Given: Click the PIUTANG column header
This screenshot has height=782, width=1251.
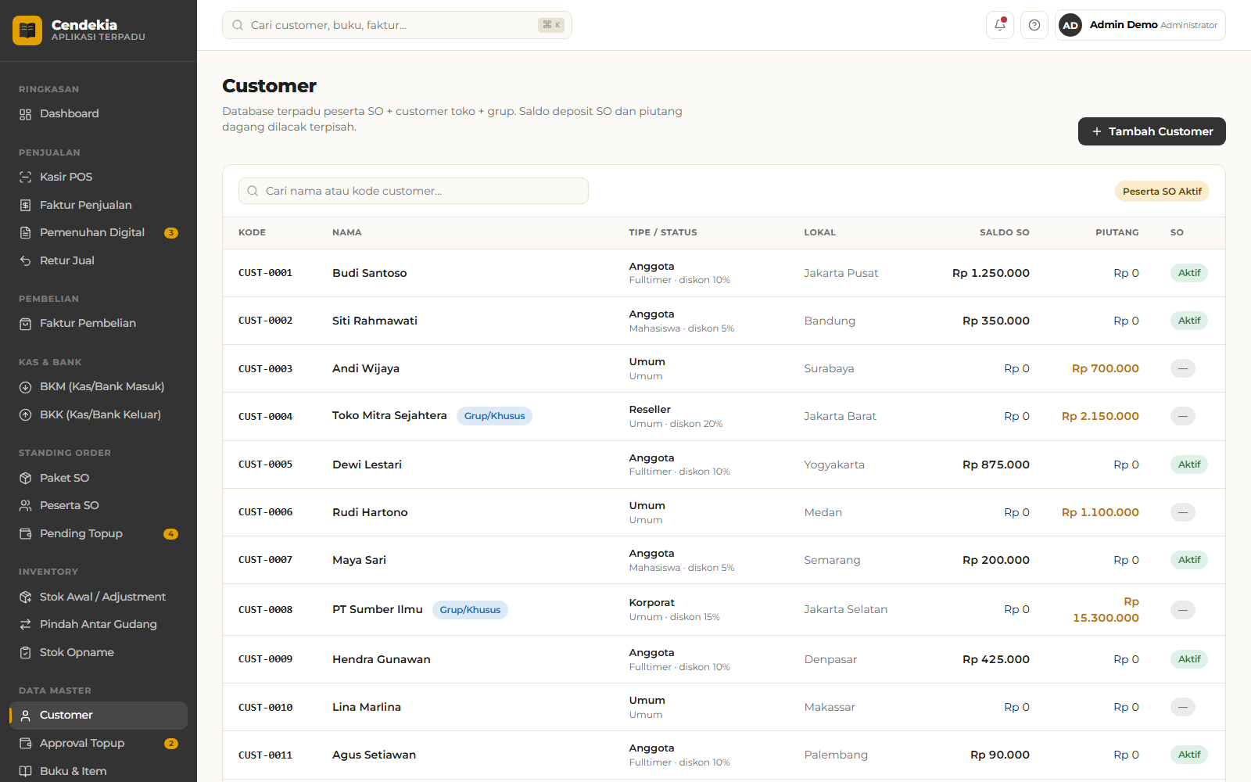Looking at the screenshot, I should (x=1117, y=232).
